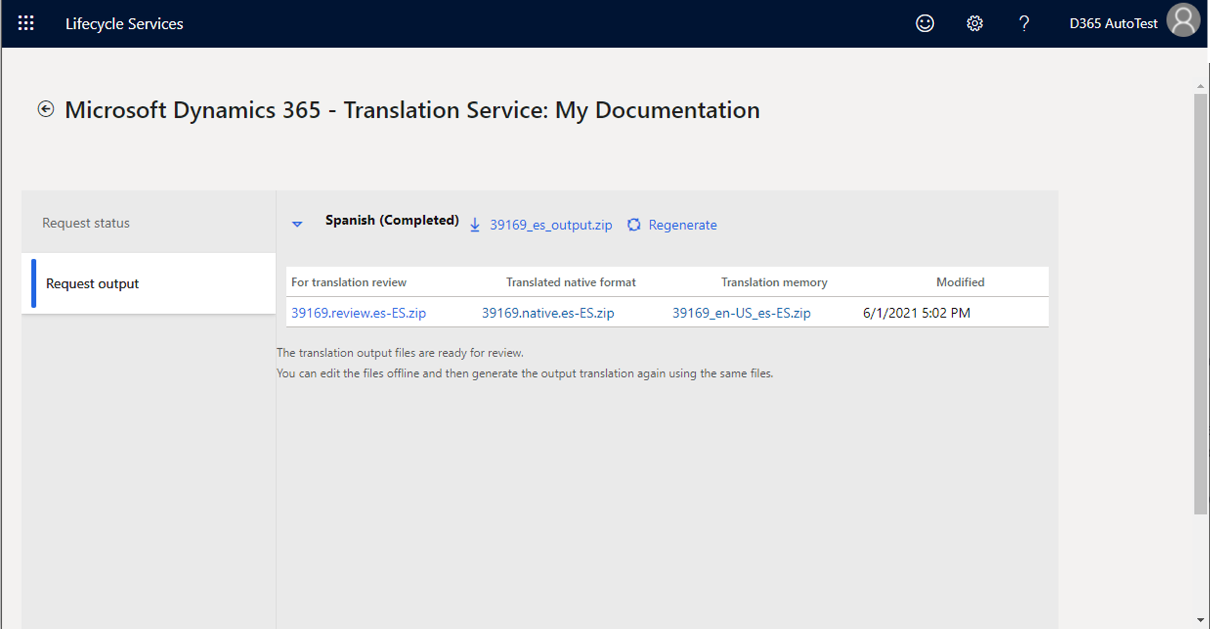Click the Regenerate refresh icon
The height and width of the screenshot is (629, 1210).
click(x=634, y=225)
